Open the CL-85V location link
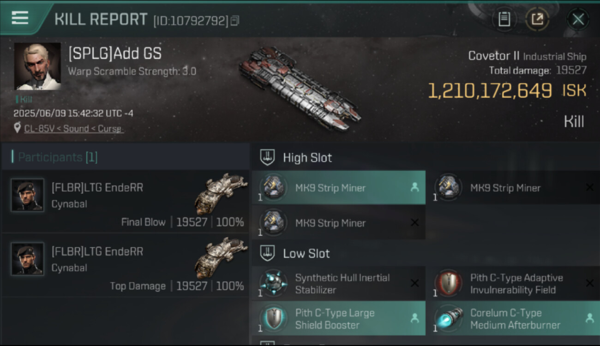This screenshot has height=346, width=600. point(74,129)
